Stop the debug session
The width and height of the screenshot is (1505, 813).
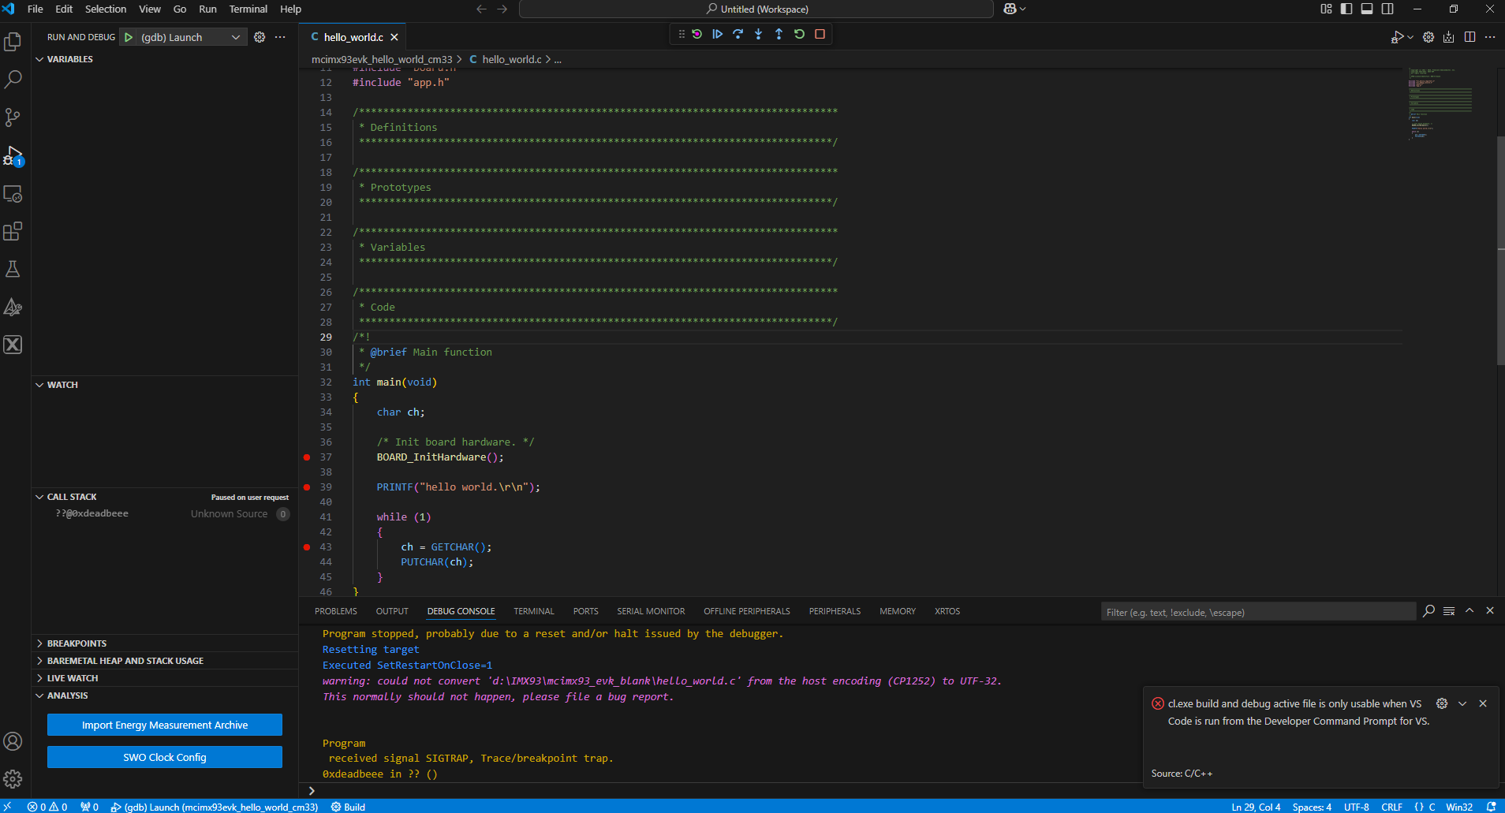point(820,34)
